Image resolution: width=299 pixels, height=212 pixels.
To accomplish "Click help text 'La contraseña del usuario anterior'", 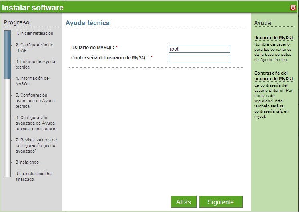I will tap(273, 101).
